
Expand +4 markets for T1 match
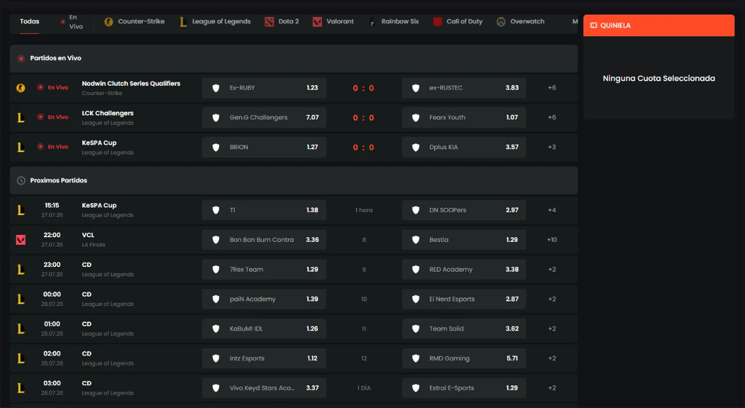click(x=552, y=210)
